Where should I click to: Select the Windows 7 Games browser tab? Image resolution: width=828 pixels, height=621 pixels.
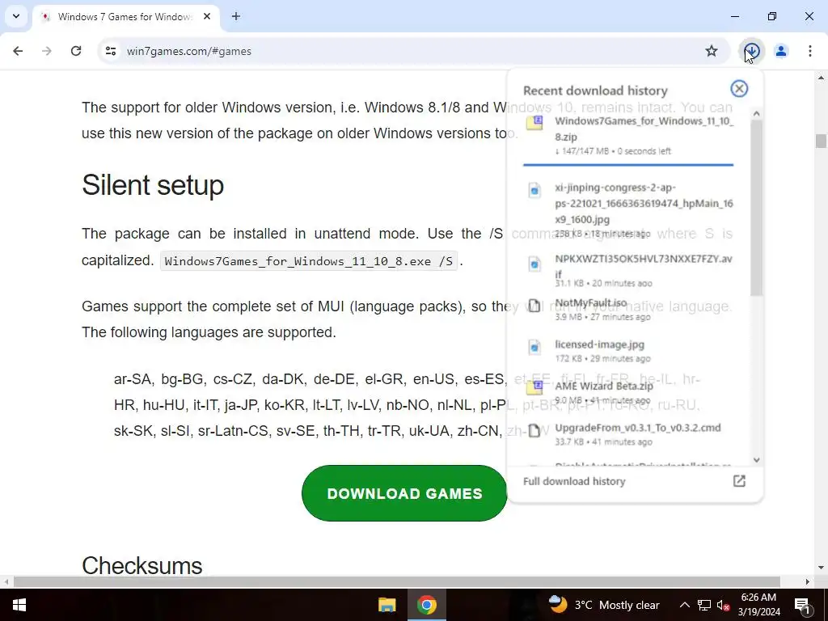click(127, 16)
